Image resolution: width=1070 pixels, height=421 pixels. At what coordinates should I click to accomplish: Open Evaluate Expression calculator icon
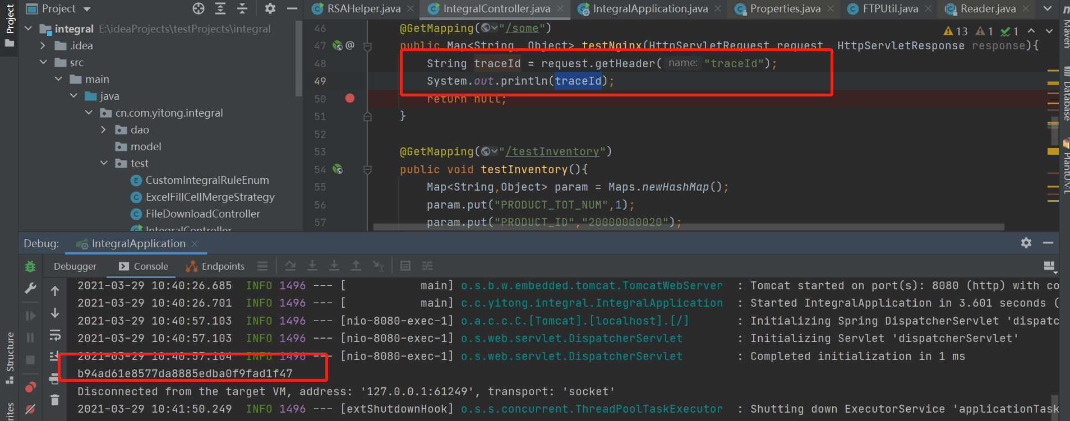(405, 266)
